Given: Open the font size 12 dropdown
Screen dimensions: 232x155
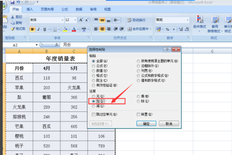Looking at the screenshot, I should point(75,20).
